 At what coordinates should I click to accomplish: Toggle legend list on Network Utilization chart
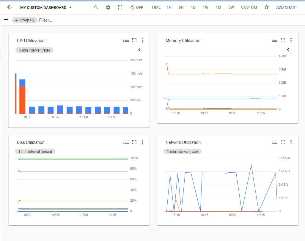pyautogui.click(x=275, y=142)
